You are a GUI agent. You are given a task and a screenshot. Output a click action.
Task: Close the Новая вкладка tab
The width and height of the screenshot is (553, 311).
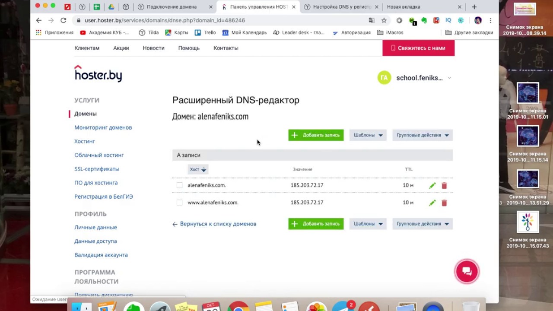[x=459, y=7]
